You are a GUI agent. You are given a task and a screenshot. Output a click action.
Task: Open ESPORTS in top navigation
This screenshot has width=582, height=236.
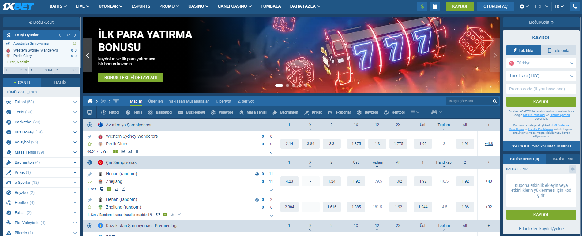[141, 6]
